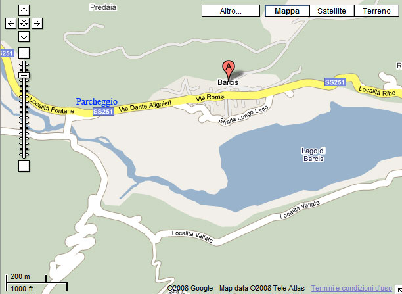
Task: Zoom out with the minus button
Action: [x=24, y=166]
